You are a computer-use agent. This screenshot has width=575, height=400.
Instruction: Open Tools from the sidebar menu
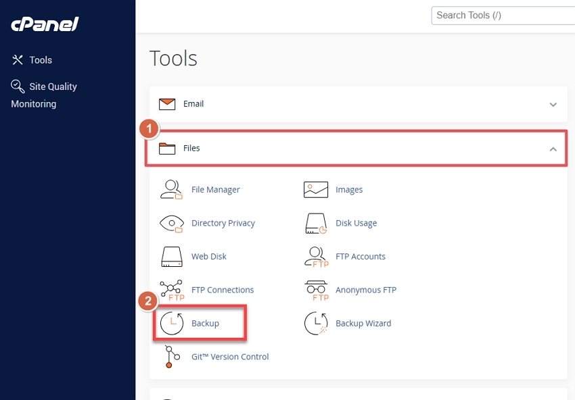pyautogui.click(x=41, y=60)
